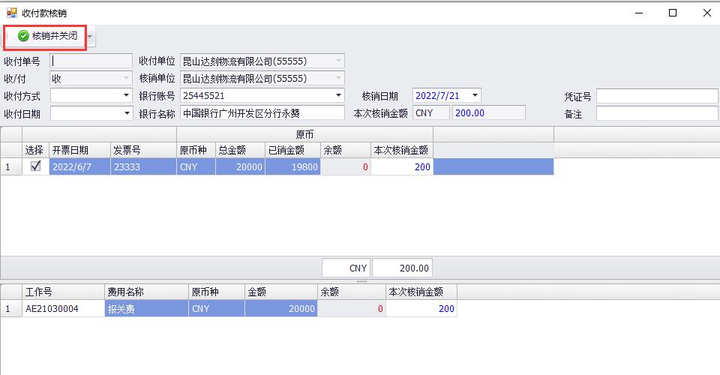
Task: Select invoice cell 23333
Action: pos(143,167)
